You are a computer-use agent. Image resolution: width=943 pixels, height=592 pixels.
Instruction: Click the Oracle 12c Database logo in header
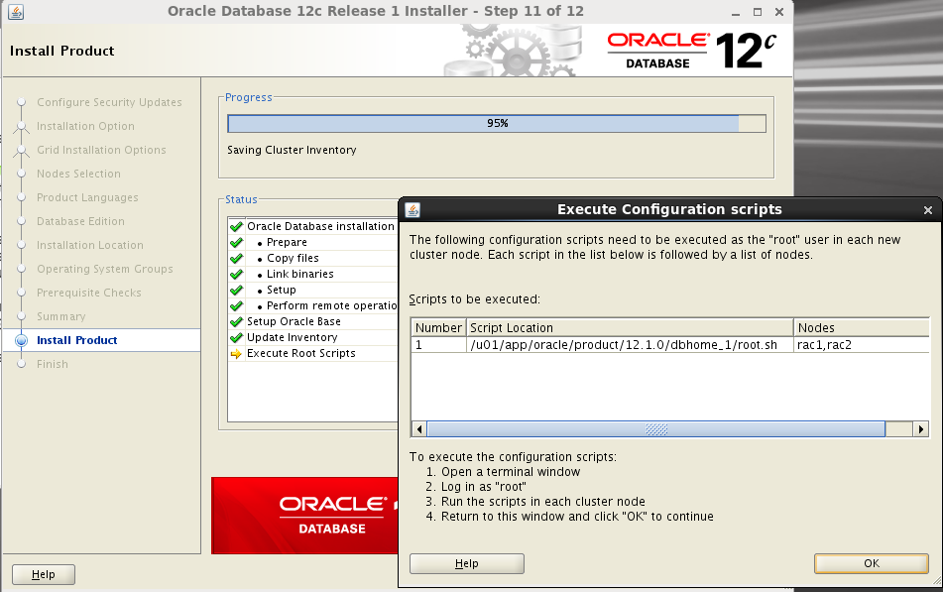[x=691, y=50]
